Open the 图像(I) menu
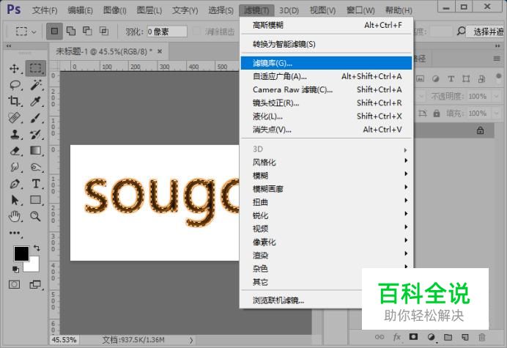The image size is (507, 348). pyautogui.click(x=115, y=10)
